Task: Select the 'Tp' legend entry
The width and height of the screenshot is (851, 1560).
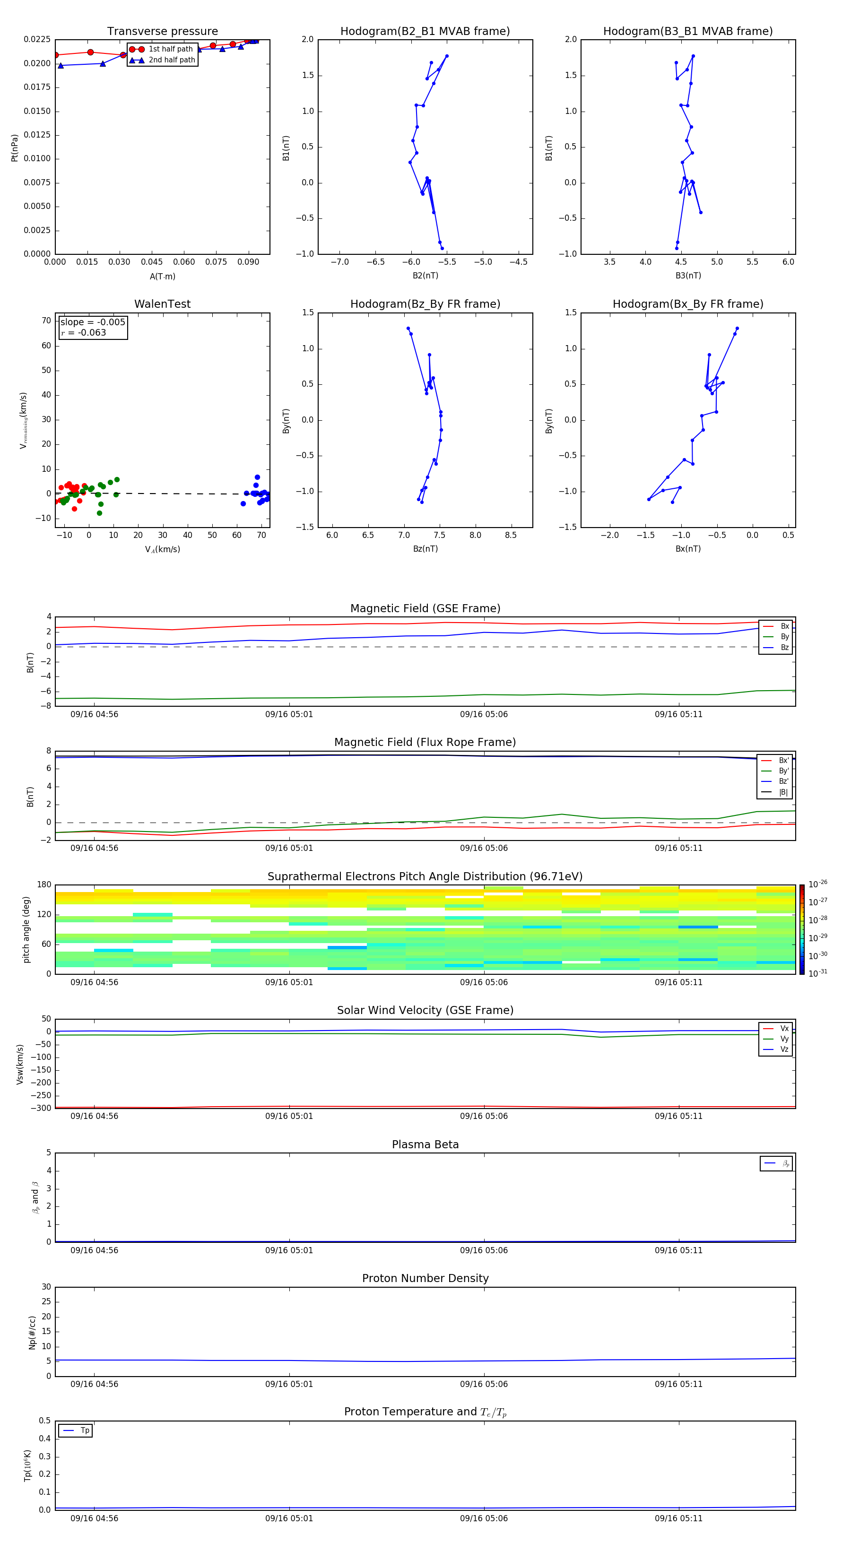Action: (x=76, y=1430)
